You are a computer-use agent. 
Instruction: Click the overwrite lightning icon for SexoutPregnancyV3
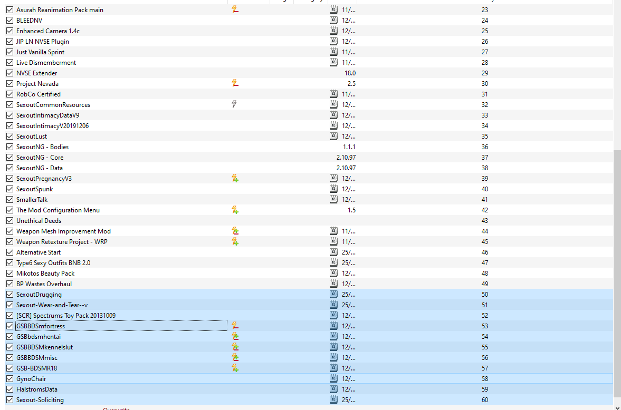pyautogui.click(x=235, y=179)
